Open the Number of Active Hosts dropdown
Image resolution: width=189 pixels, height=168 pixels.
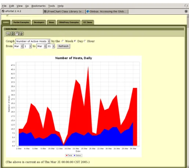(x=33, y=41)
